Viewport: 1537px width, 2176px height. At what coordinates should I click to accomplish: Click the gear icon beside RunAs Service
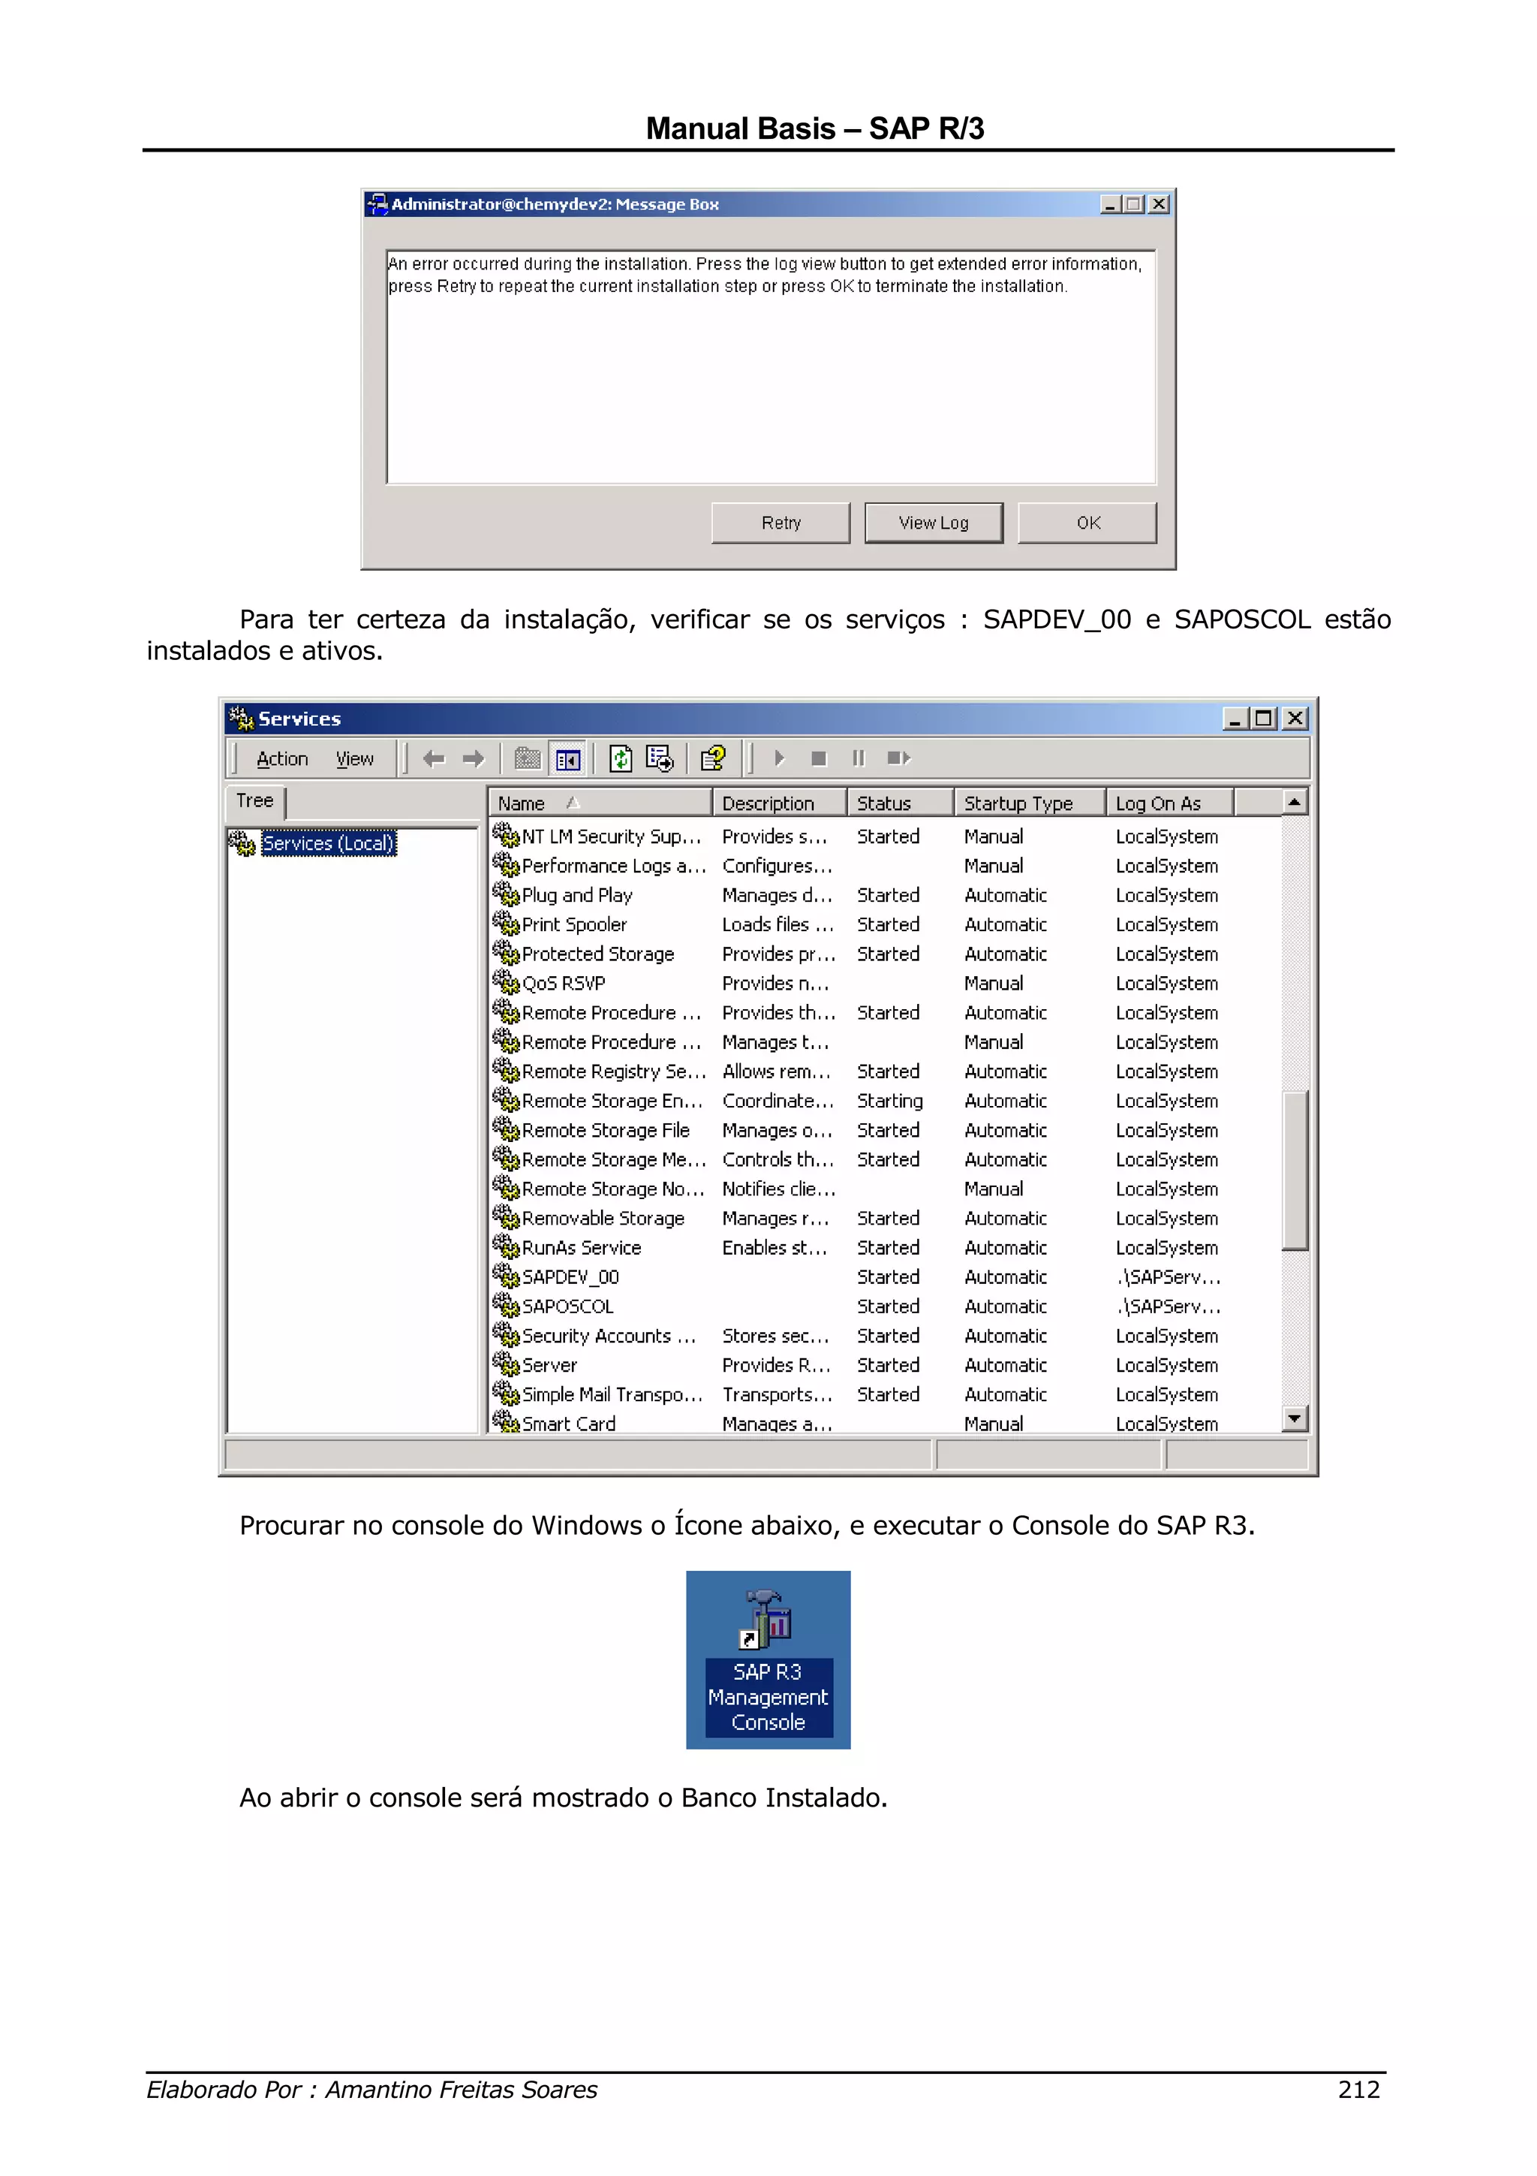507,1246
